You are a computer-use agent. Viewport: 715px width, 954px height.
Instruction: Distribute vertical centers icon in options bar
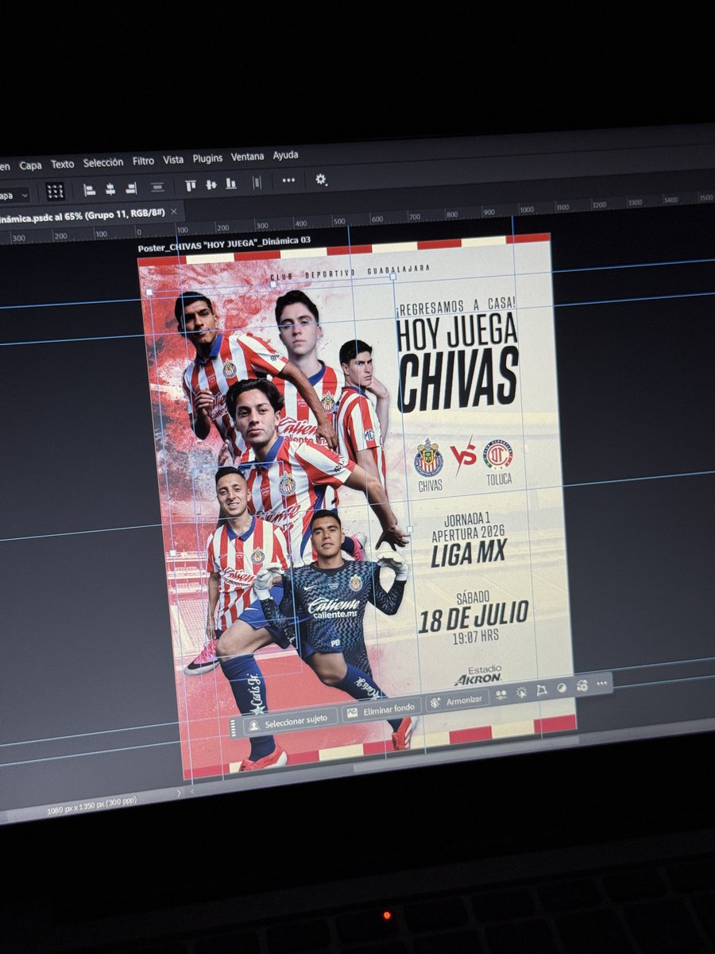coord(157,187)
